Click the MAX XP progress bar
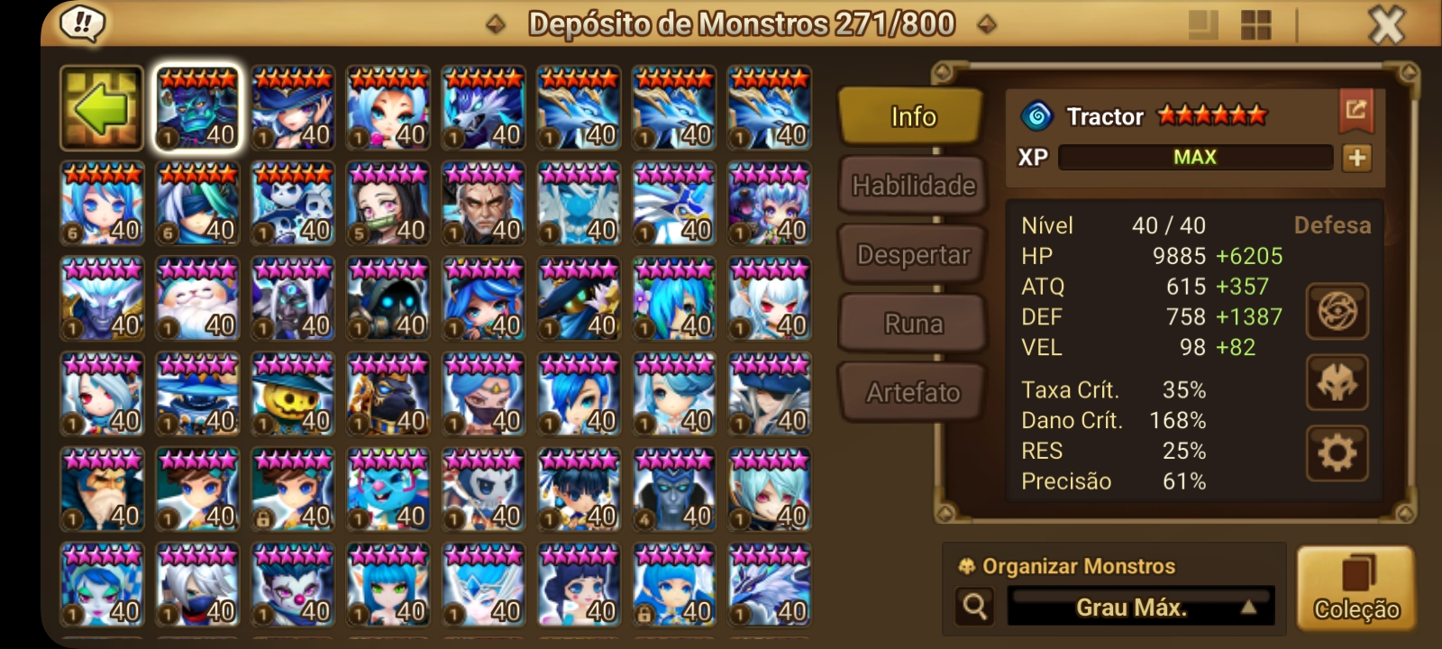The height and width of the screenshot is (649, 1442). 1195,158
